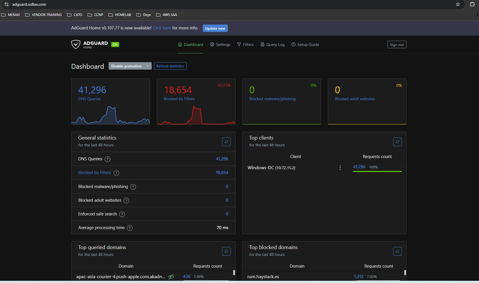This screenshot has width=479, height=283.
Task: Click the Disable protection button
Action: click(126, 66)
